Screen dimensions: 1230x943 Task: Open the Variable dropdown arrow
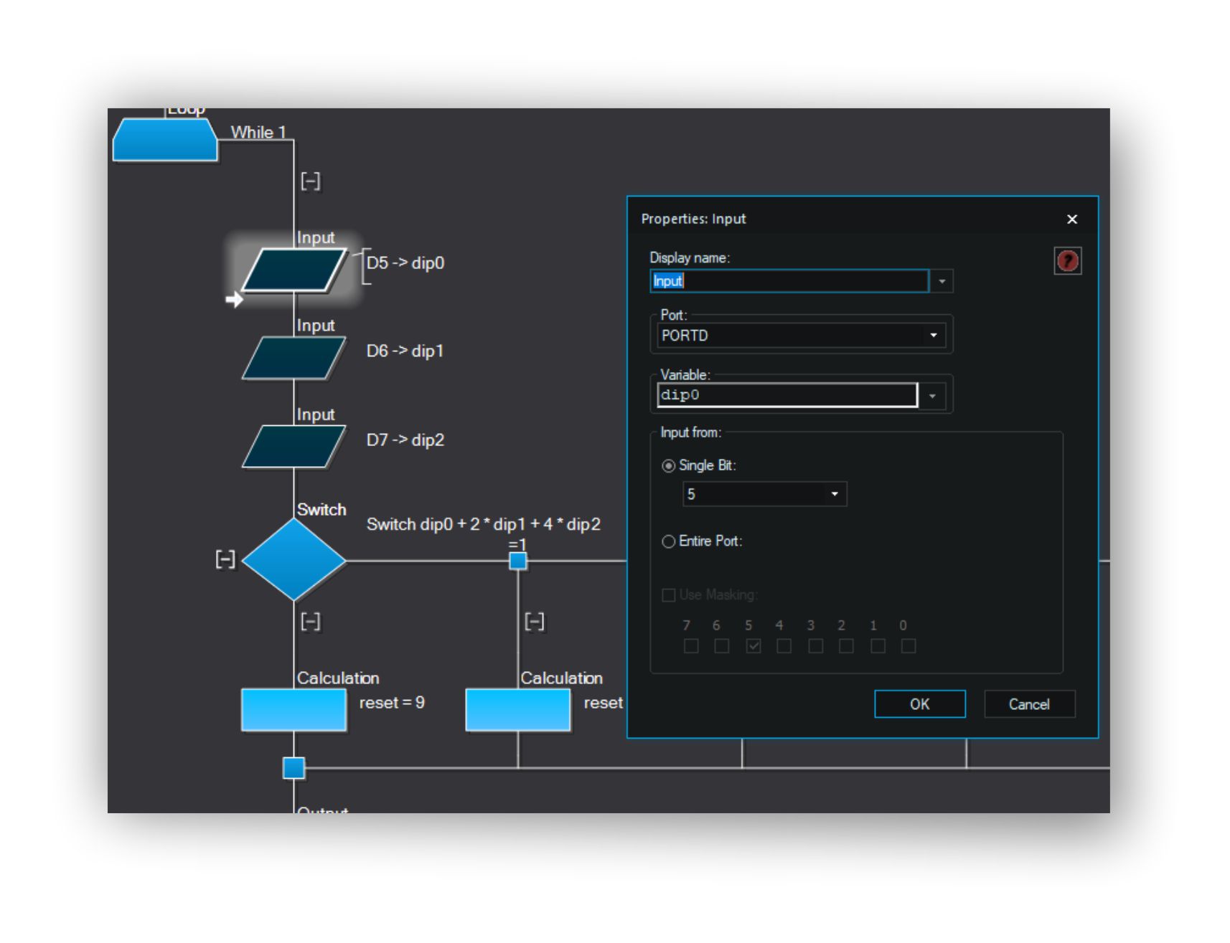point(932,396)
